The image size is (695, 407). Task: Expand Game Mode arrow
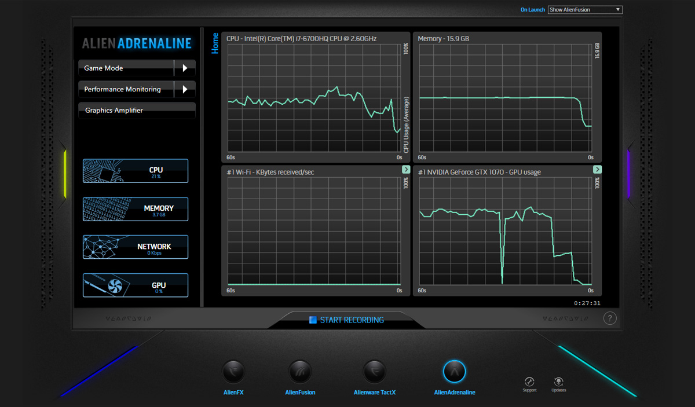(x=185, y=68)
